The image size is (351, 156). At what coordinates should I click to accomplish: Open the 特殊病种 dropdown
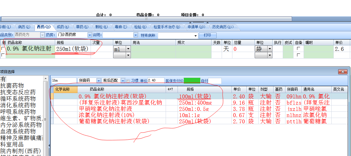pos(196,35)
